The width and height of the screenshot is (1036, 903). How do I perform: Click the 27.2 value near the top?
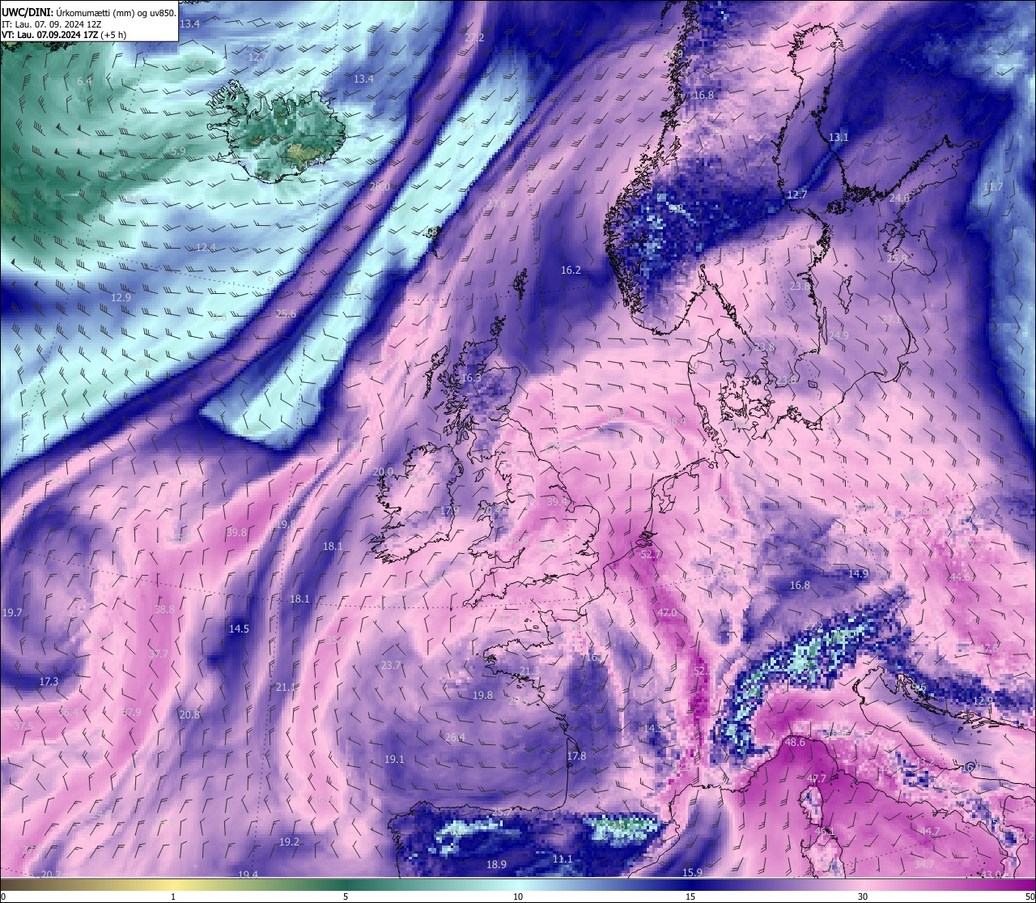point(475,38)
